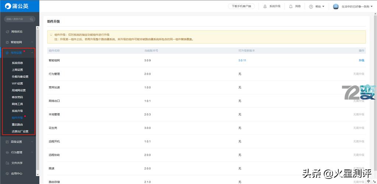This screenshot has width=377, height=184.
Task: Open 上网设置 in the sidebar submenu
Action: click(17, 70)
